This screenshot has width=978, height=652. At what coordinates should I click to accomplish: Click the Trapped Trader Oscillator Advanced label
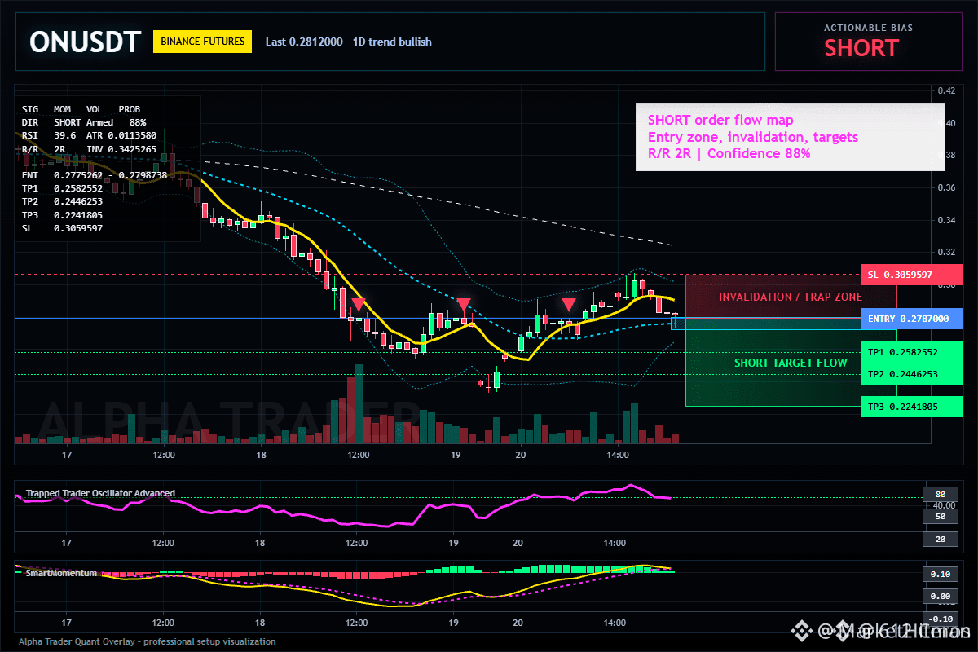[x=100, y=493]
